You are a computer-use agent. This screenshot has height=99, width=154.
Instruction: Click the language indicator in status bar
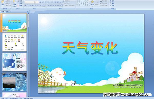click(x=28, y=98)
